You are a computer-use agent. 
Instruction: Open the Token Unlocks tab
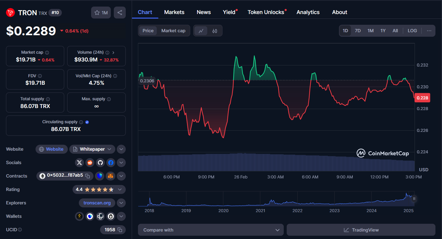[x=266, y=12]
